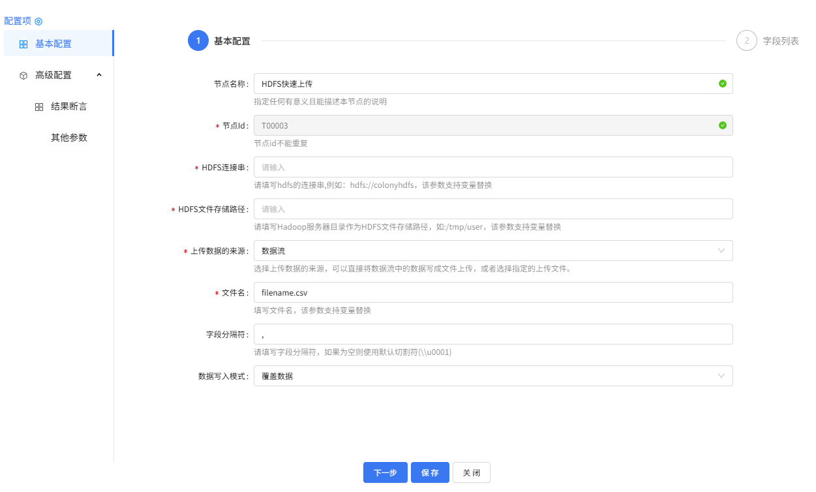Click the gear icon next to 配置项
The width and height of the screenshot is (816, 492).
39,20
